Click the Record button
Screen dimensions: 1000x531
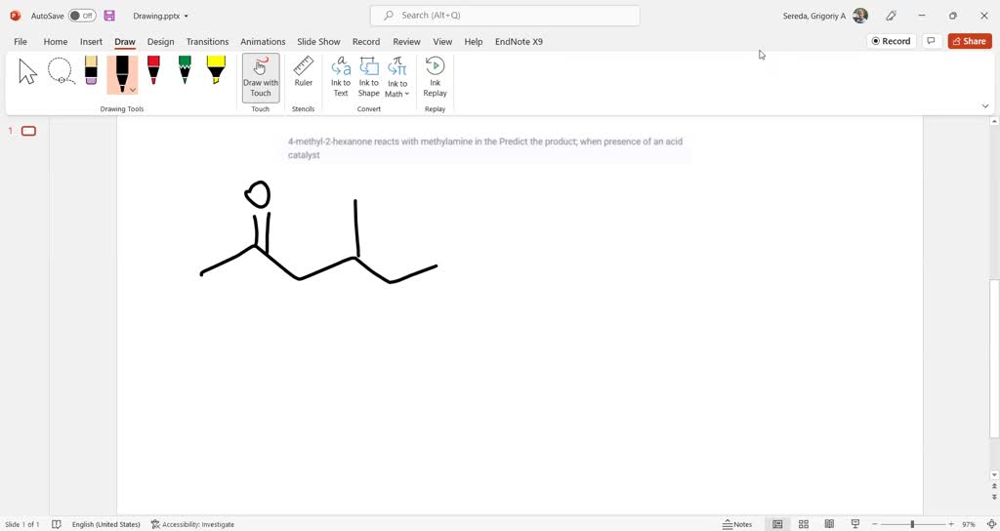891,41
